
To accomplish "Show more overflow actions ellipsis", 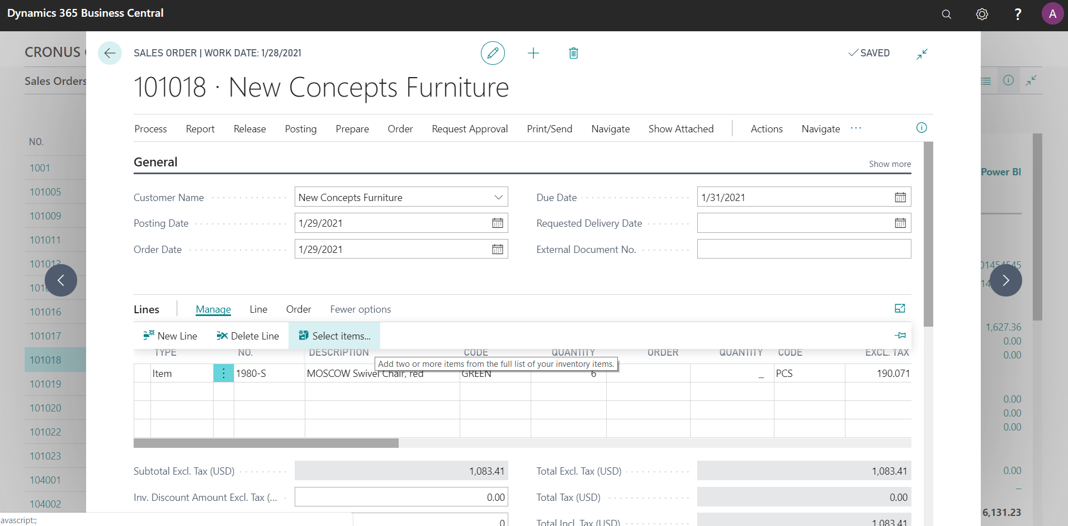I will (x=856, y=128).
